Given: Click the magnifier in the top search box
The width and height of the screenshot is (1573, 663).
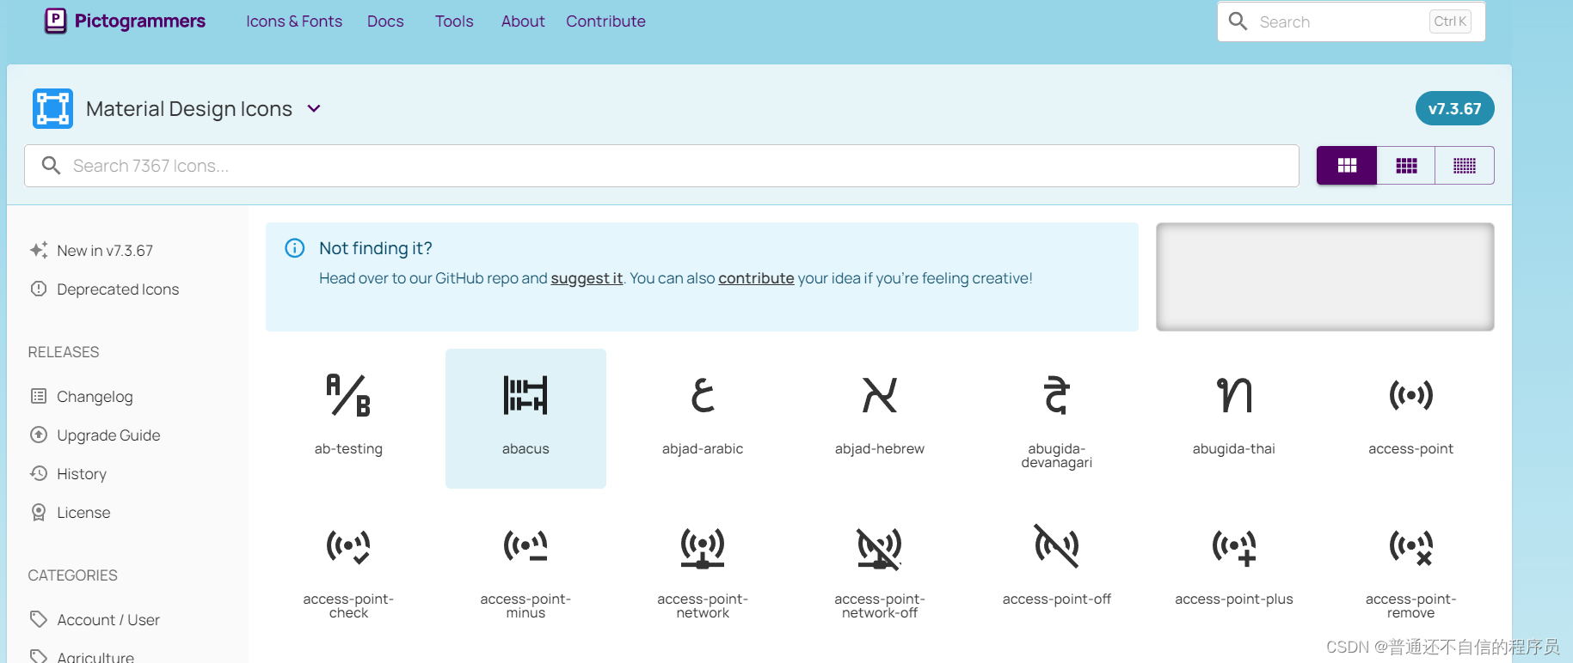Looking at the screenshot, I should coord(1238,21).
